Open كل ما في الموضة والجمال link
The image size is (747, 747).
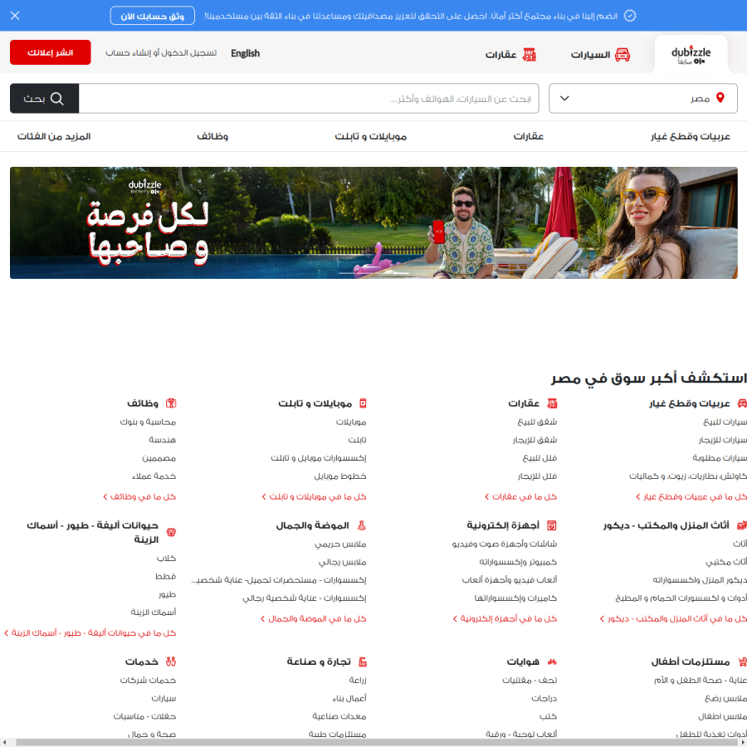pos(314,619)
